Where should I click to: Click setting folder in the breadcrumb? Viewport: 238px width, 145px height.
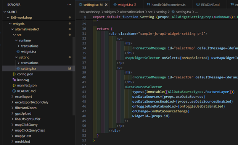tap(161, 12)
